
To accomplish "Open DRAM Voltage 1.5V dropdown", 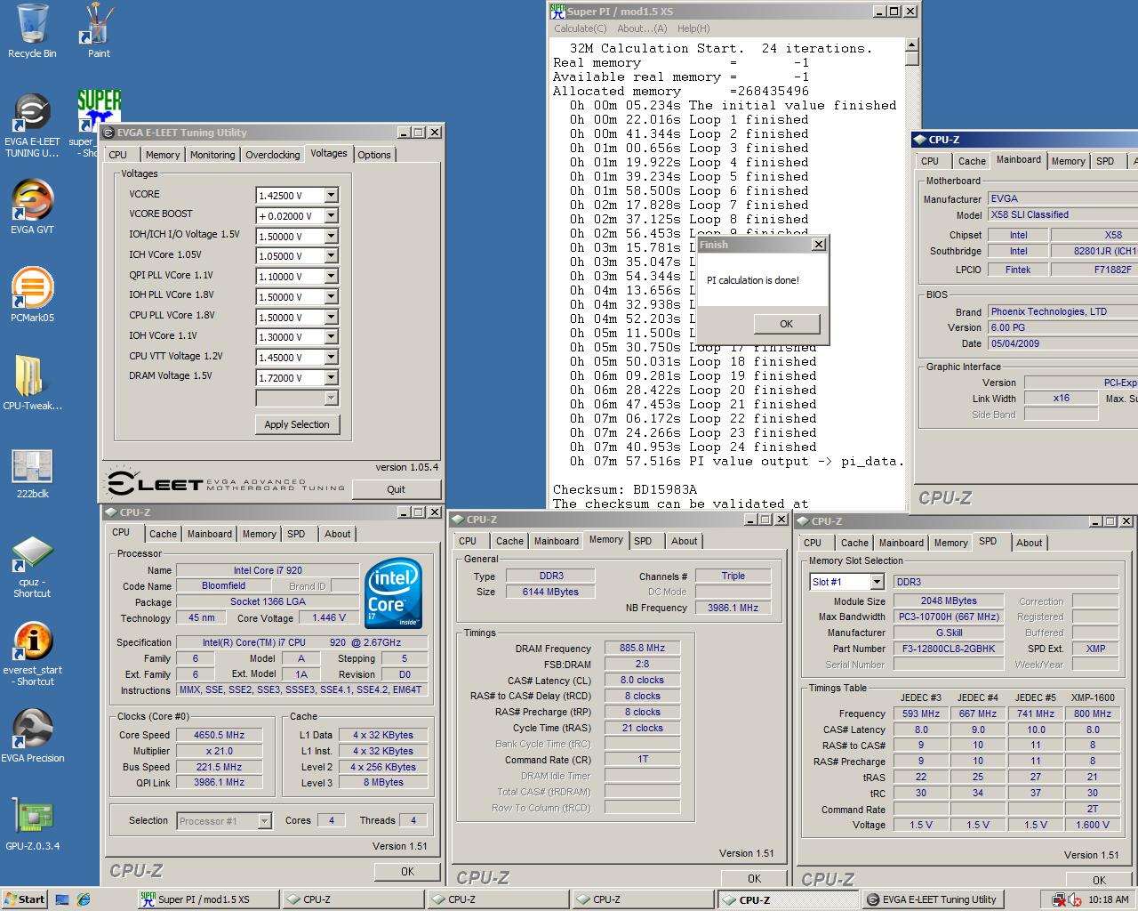I will pyautogui.click(x=331, y=378).
